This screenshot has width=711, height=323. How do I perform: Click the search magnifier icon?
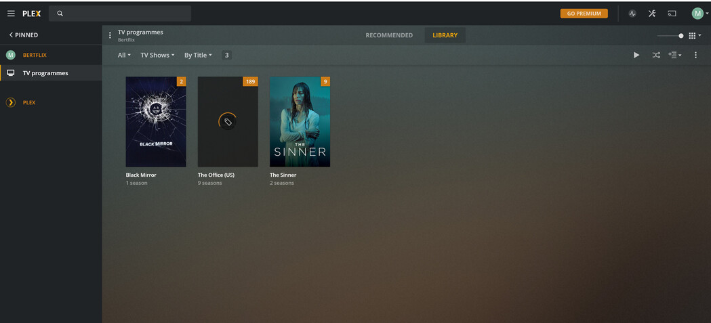tap(60, 14)
